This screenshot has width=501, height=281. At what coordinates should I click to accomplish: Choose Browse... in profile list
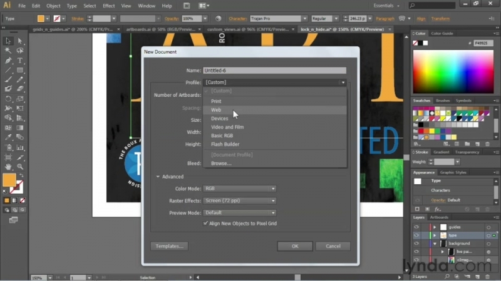tap(275, 164)
